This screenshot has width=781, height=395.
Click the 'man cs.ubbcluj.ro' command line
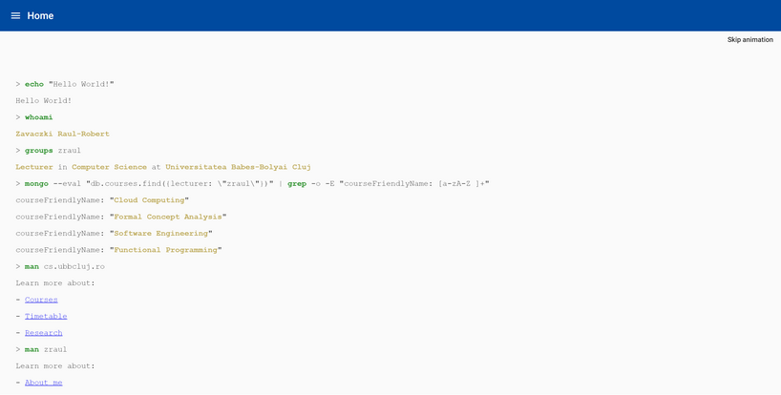[60, 266]
